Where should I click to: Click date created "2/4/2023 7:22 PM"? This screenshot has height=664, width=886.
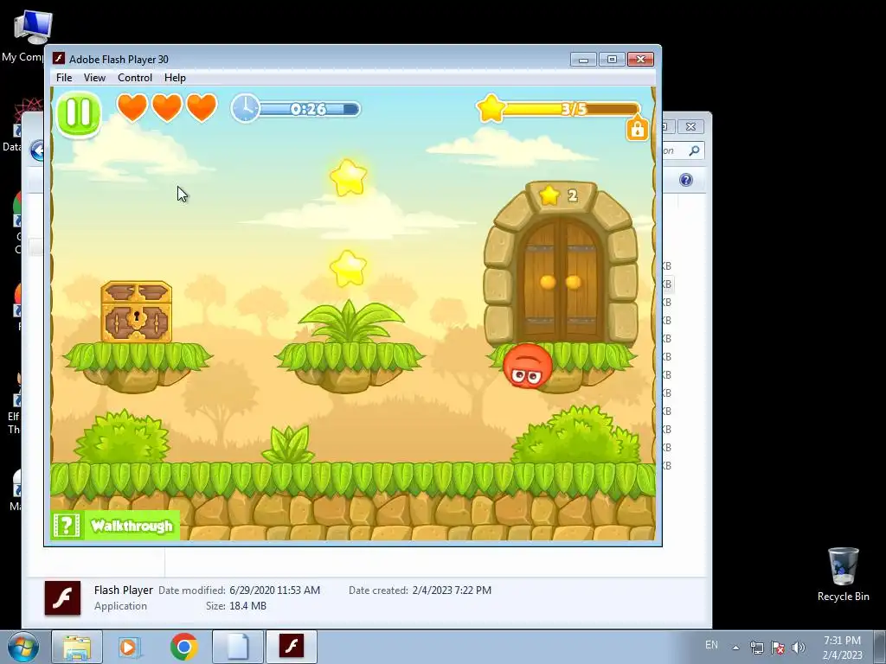pos(452,590)
